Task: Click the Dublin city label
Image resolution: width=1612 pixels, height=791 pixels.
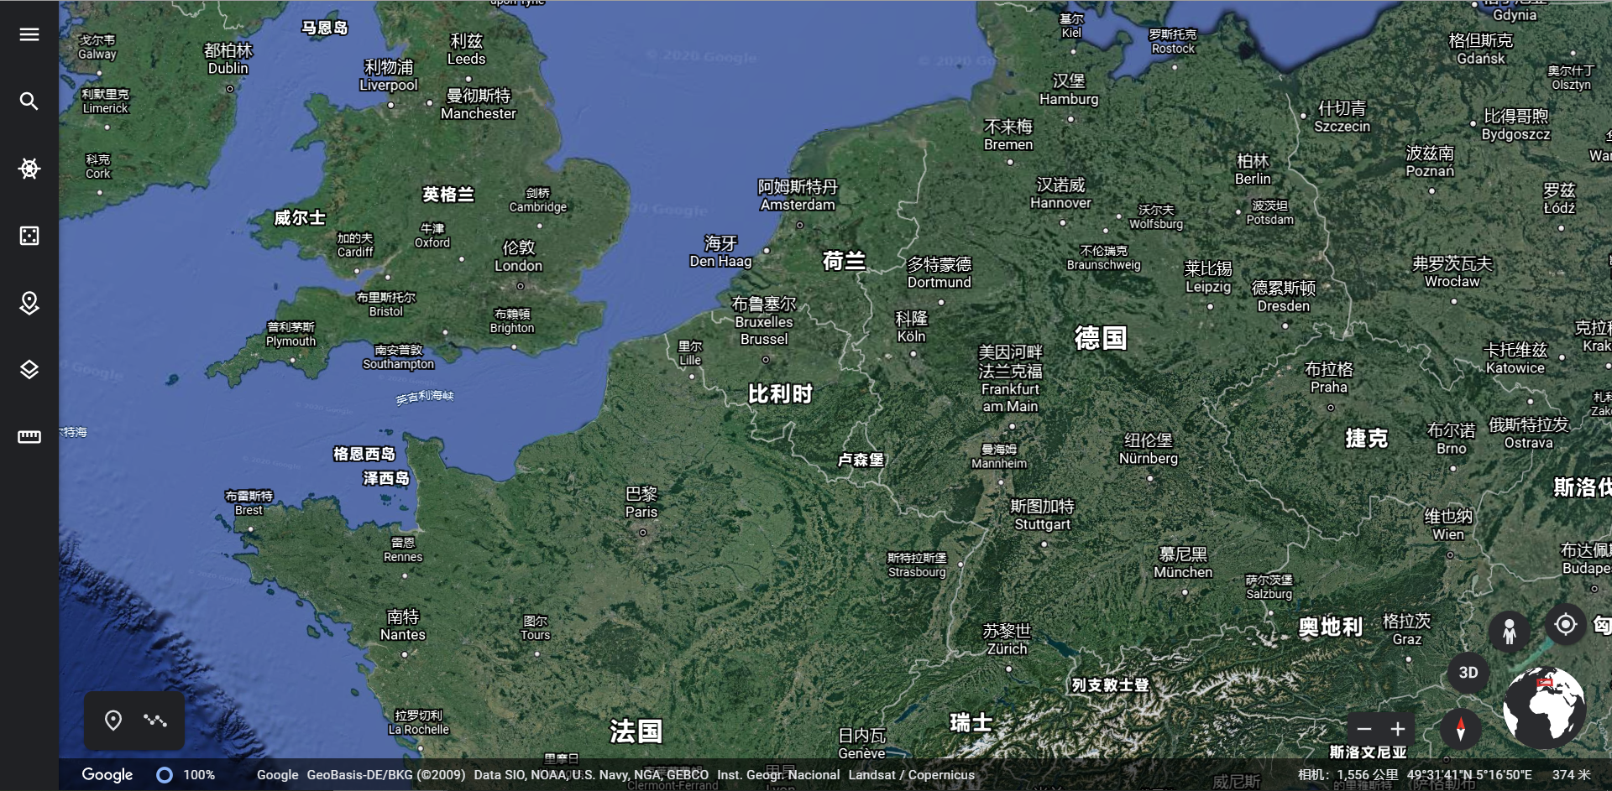Action: (228, 59)
